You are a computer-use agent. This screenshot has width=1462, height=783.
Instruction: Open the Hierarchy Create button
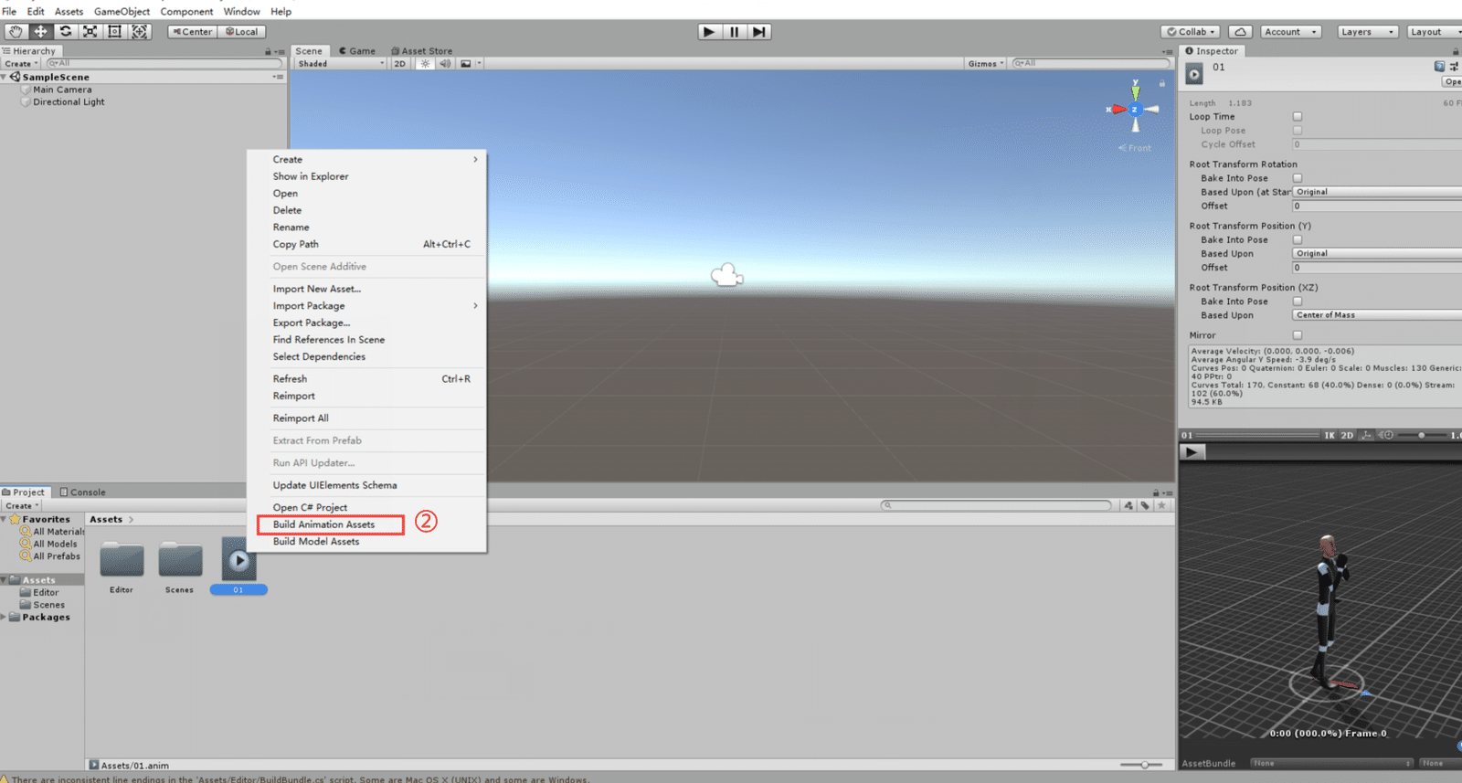(x=21, y=64)
